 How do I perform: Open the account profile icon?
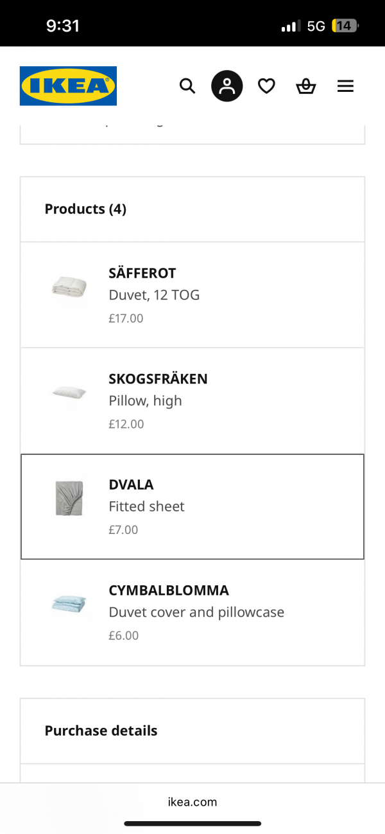227,86
